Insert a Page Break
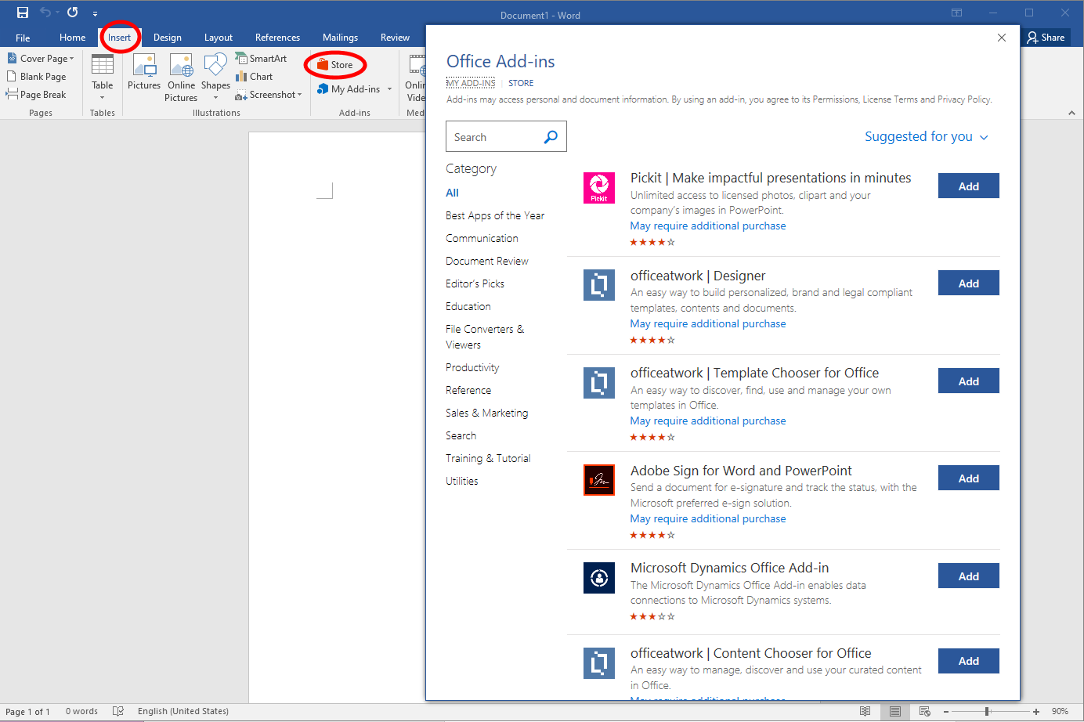This screenshot has width=1084, height=722. click(37, 95)
